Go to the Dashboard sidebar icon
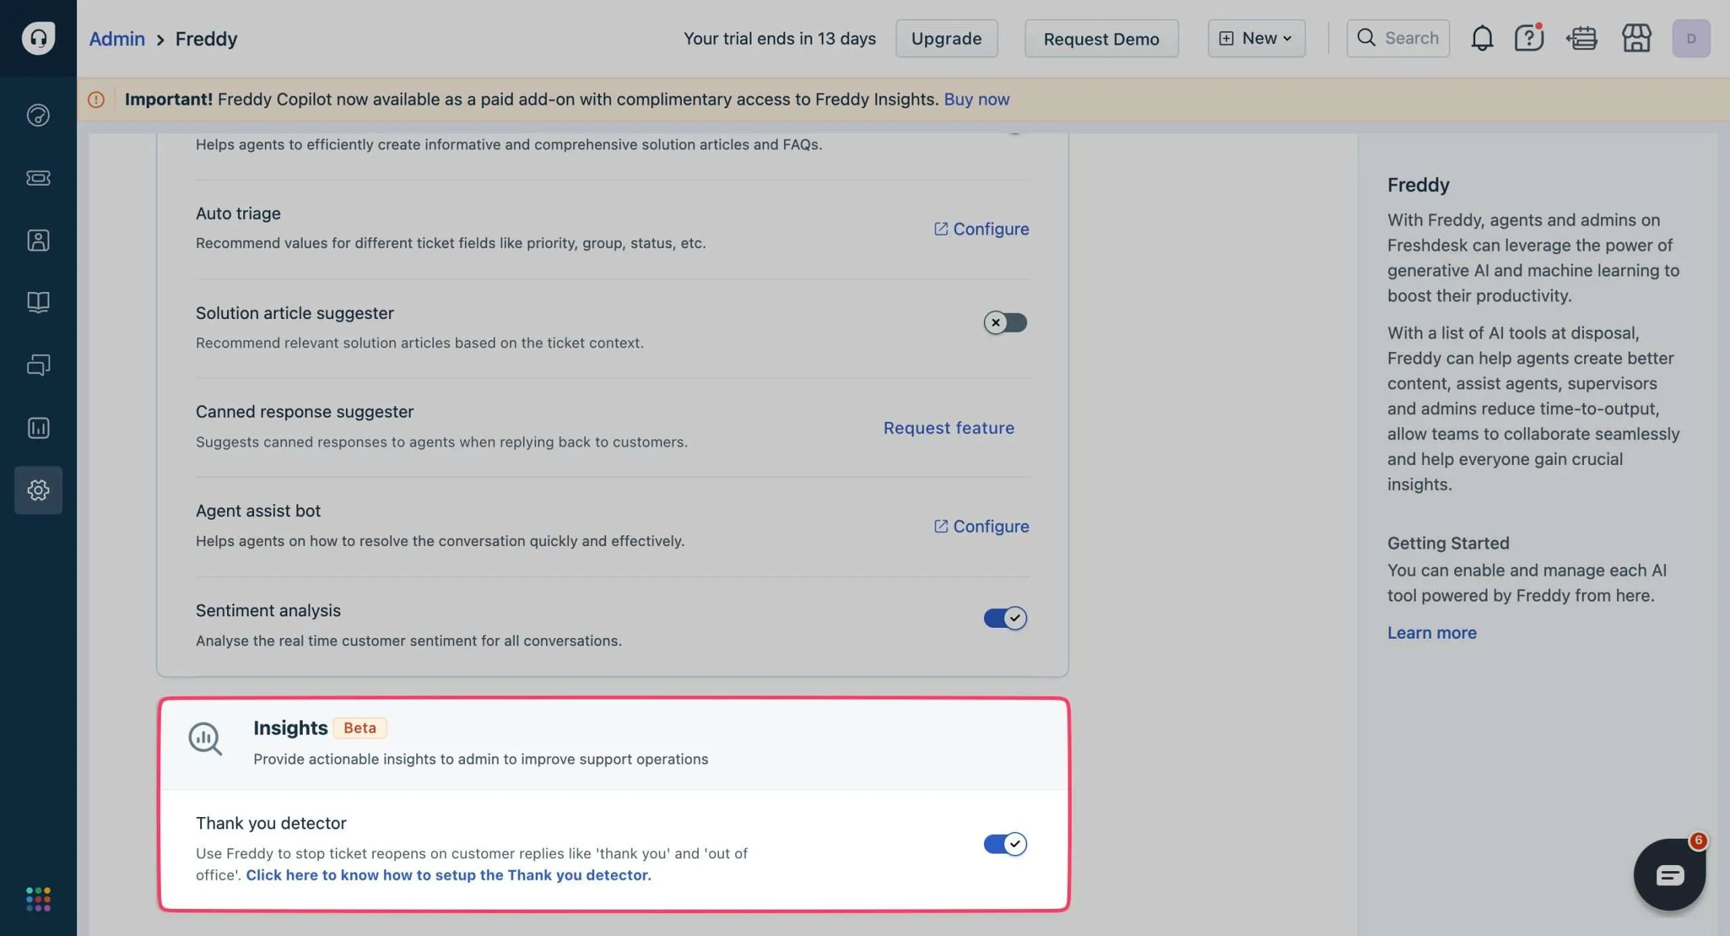This screenshot has width=1730, height=936. coord(38,116)
